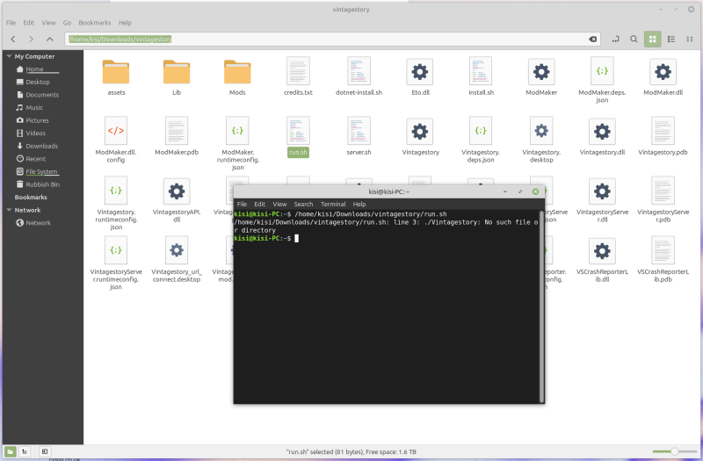Open file manager File menu
This screenshot has width=703, height=461.
point(11,23)
